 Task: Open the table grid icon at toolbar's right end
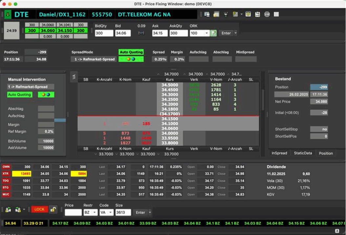pos(275,14)
